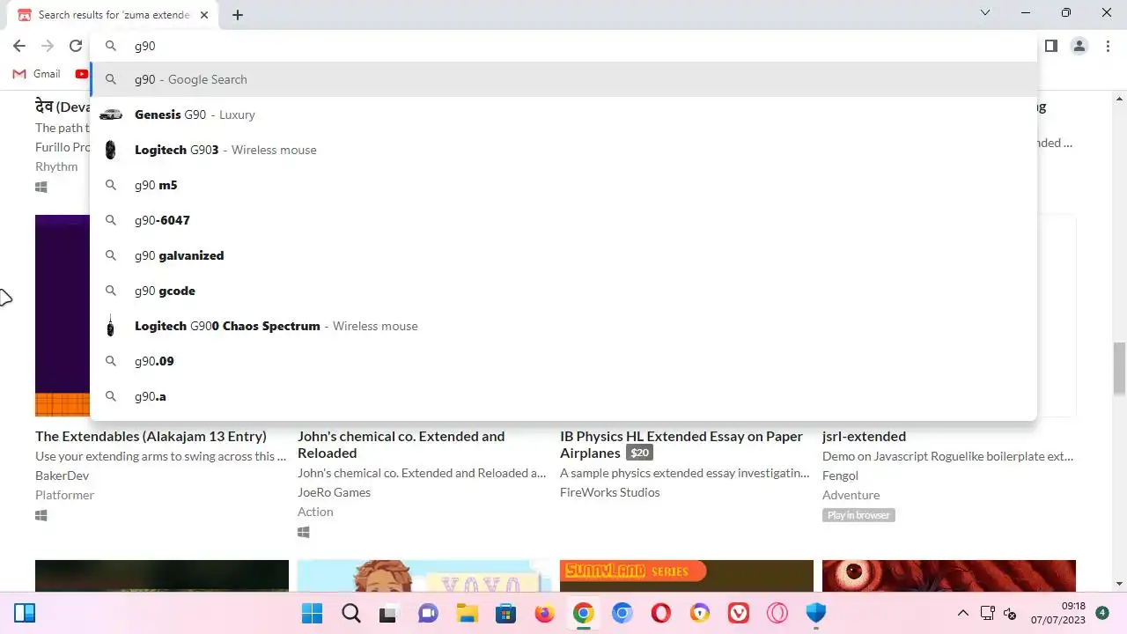Image resolution: width=1127 pixels, height=634 pixels.
Task: Click the Genesis G90 car thumbnail icon
Action: tap(111, 114)
